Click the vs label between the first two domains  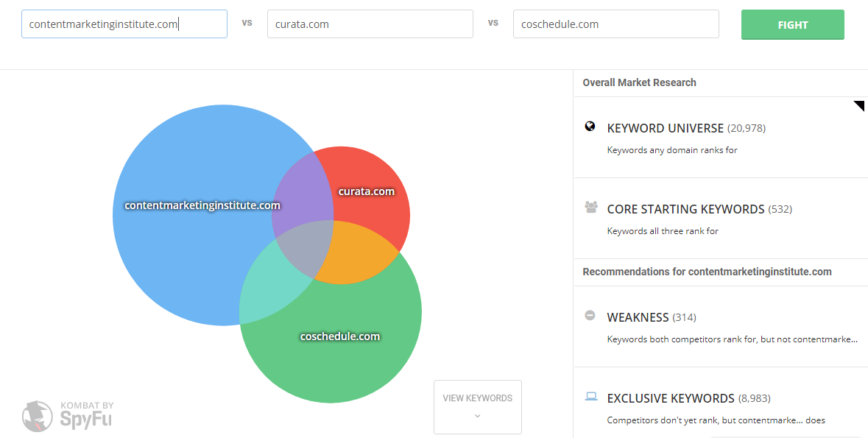(x=247, y=23)
